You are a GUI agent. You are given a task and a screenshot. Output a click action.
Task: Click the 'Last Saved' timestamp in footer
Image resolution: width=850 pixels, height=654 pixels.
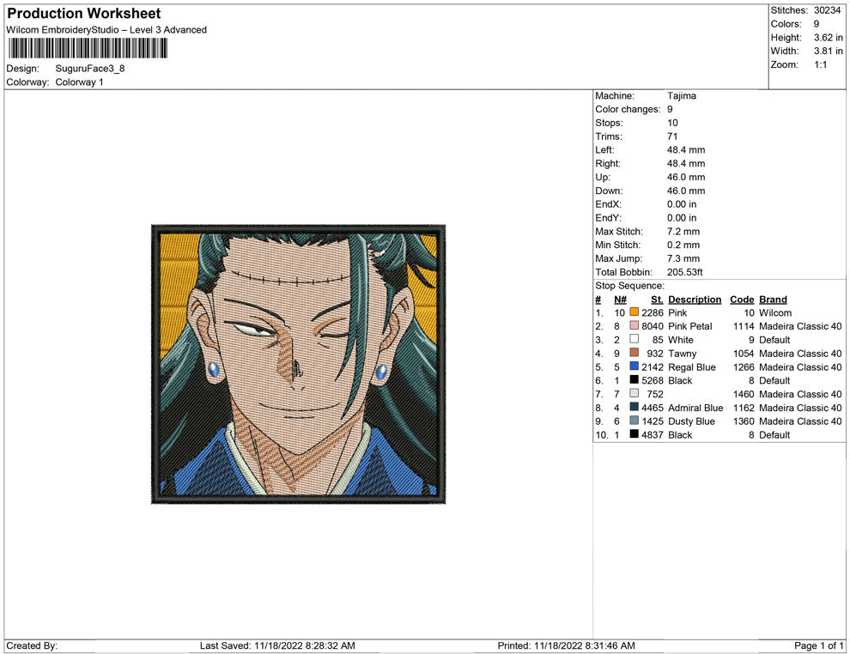coord(277,645)
